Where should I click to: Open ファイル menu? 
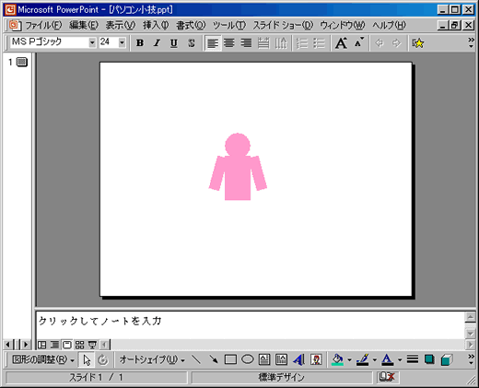43,25
